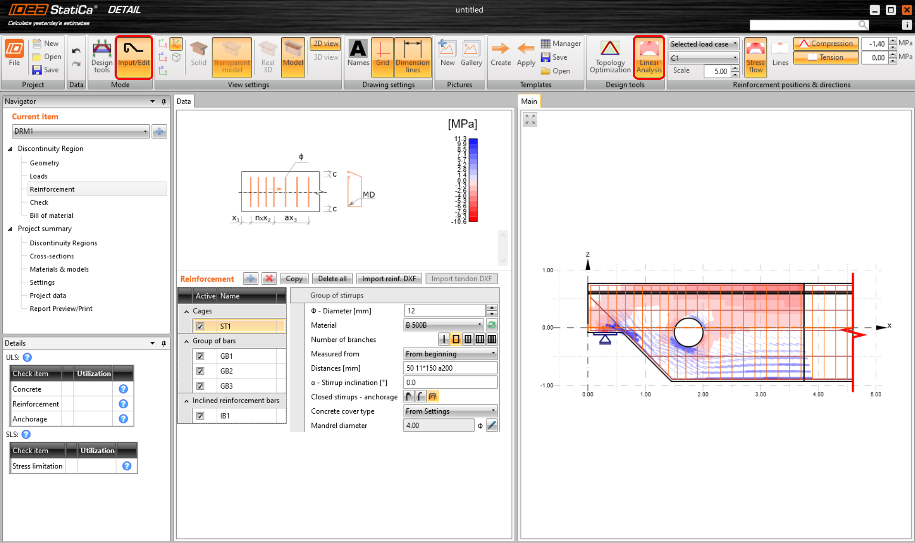The width and height of the screenshot is (915, 543).
Task: Toggle the ST1 cage active checkbox
Action: click(x=201, y=326)
